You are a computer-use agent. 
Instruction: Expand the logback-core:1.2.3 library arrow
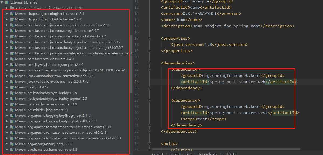click(x=6, y=19)
